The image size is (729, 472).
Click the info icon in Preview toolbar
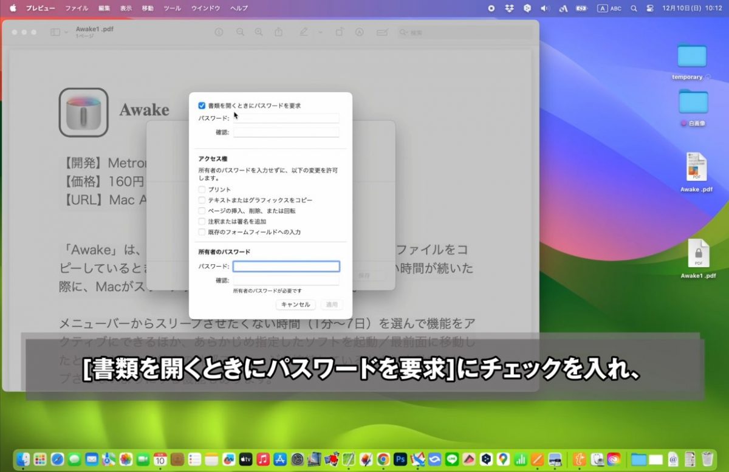[219, 32]
